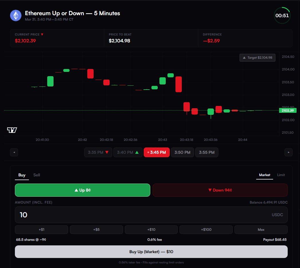300x268 pixels.
Task: Click the down arrow inside the Down 94¢ button
Action: click(210, 190)
